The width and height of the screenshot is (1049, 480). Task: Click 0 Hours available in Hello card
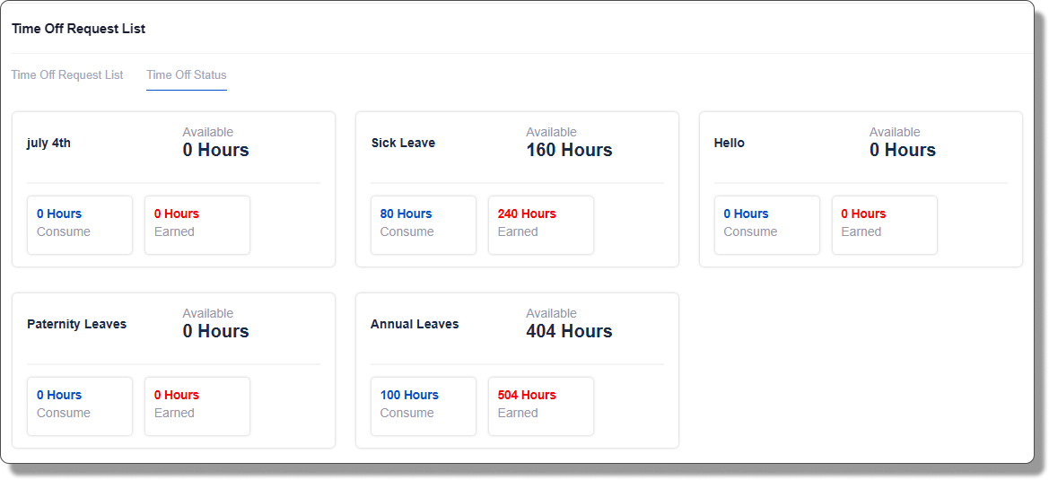903,150
